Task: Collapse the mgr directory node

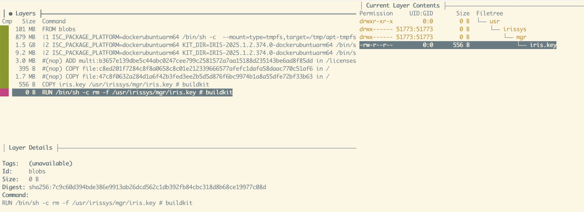Action: tap(521, 37)
